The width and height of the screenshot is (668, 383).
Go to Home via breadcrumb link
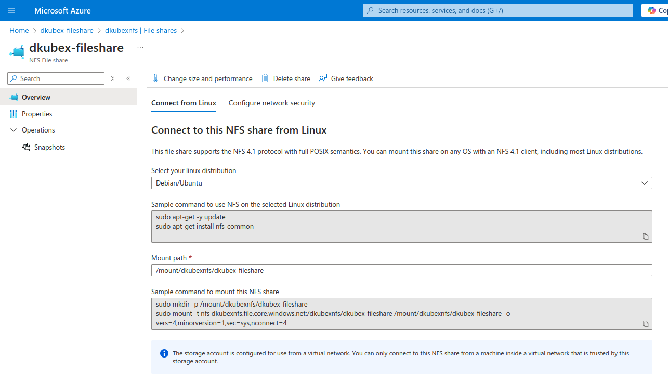[x=19, y=31]
